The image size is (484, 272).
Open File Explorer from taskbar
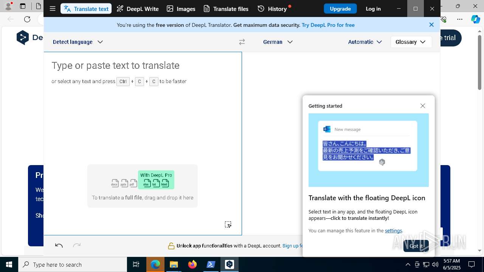(174, 264)
